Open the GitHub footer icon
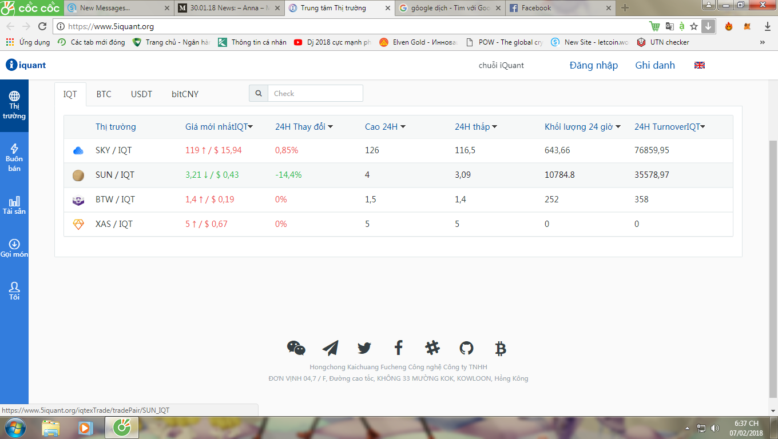The height and width of the screenshot is (439, 778). coord(467,348)
